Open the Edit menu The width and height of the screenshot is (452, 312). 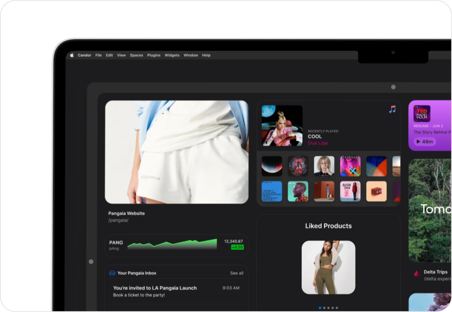(x=109, y=55)
